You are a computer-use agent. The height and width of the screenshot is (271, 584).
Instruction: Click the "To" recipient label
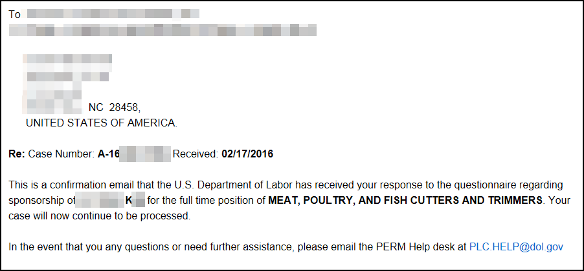14,14
